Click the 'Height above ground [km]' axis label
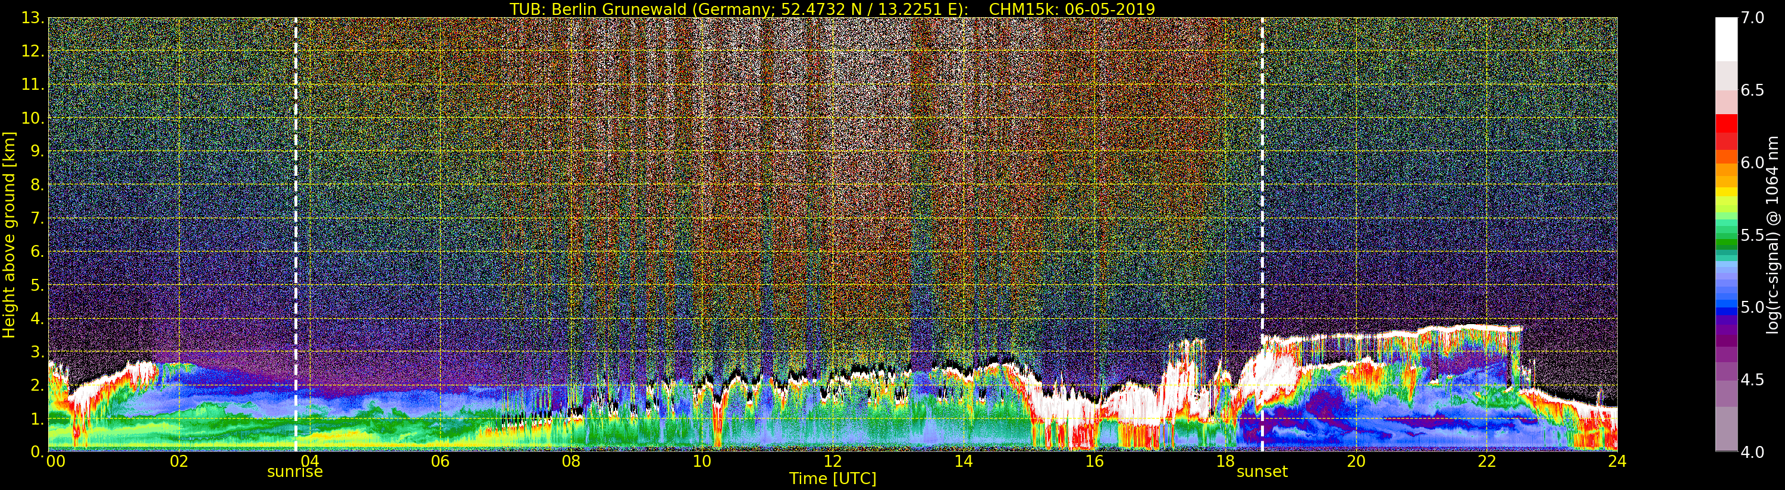The width and height of the screenshot is (1785, 490). [x=9, y=234]
